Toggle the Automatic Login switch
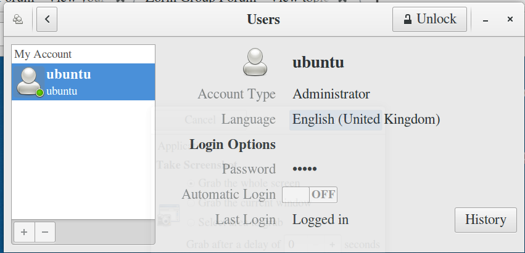This screenshot has height=253, width=525. [x=310, y=195]
